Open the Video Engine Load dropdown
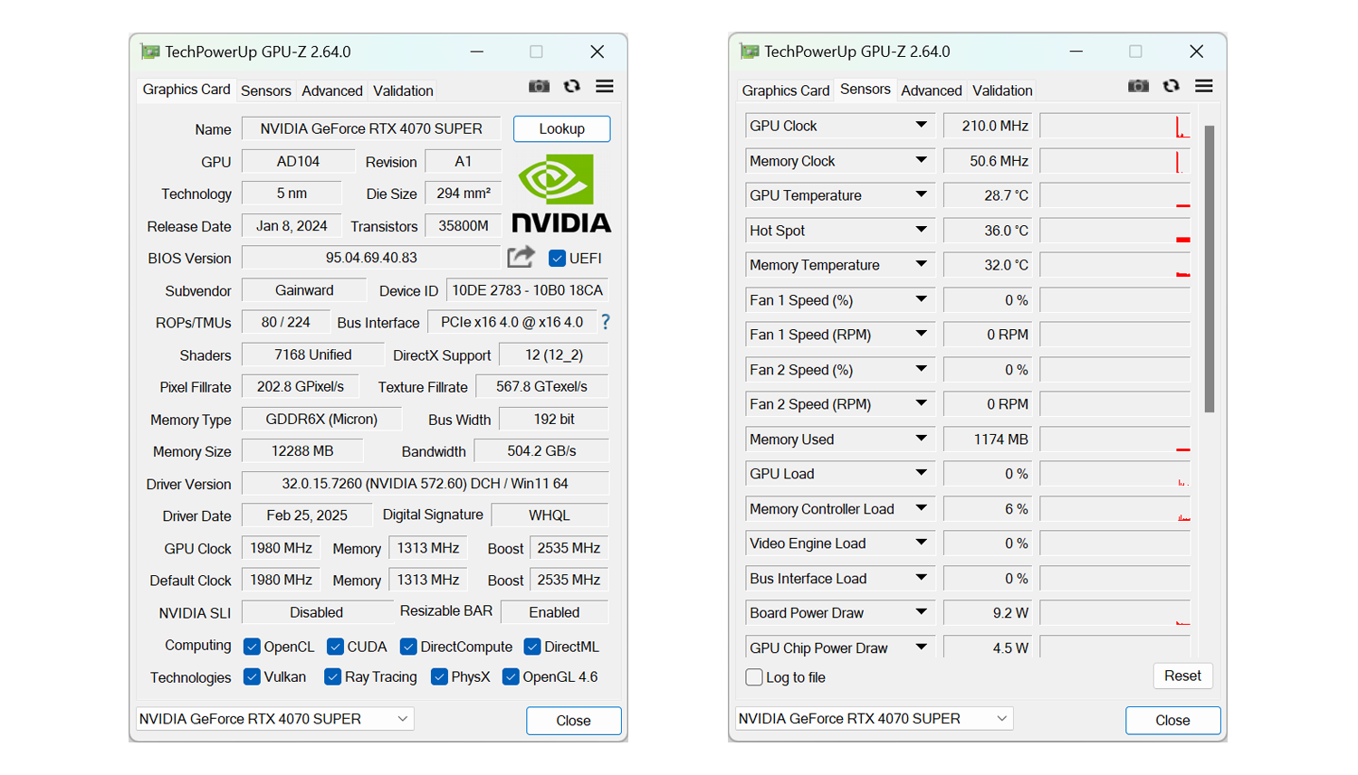The width and height of the screenshot is (1358, 775). click(x=921, y=543)
